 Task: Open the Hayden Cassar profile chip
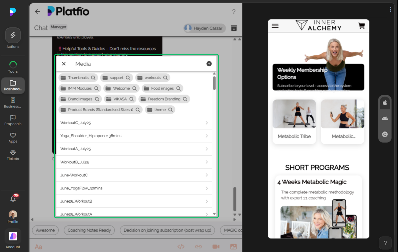point(204,28)
